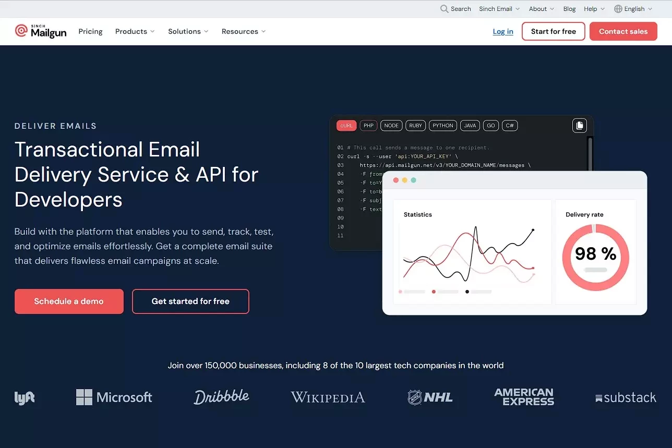Click the NHL logo
The height and width of the screenshot is (448, 672).
point(430,397)
